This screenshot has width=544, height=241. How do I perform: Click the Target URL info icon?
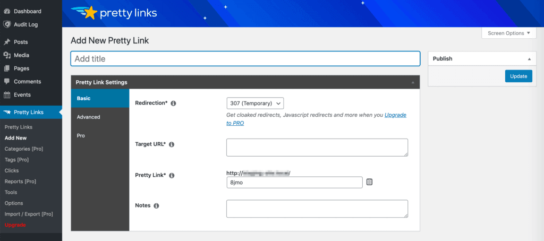click(172, 144)
